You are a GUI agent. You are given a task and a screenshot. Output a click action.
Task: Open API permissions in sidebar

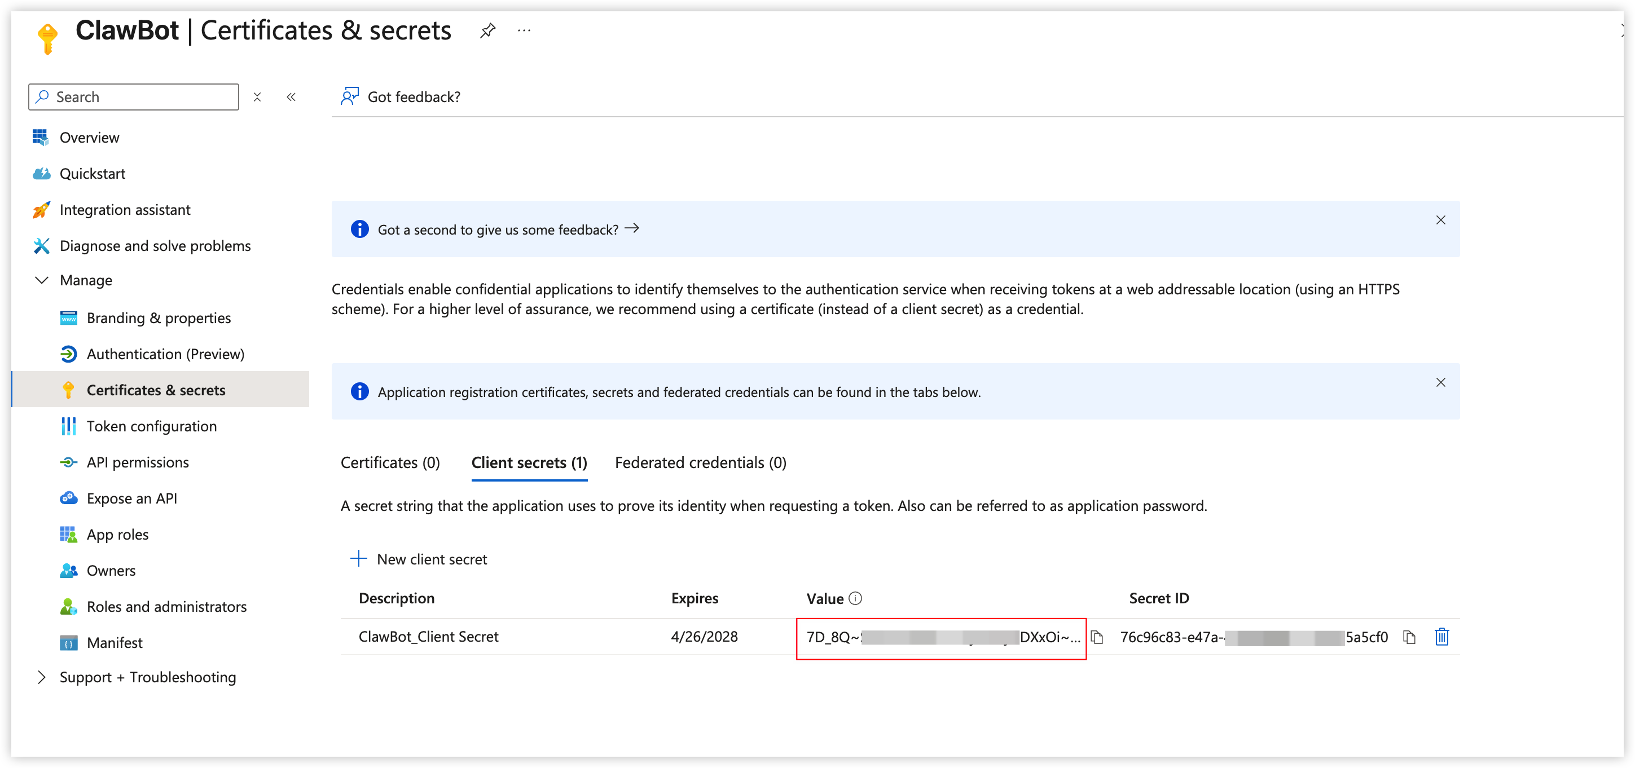pyautogui.click(x=138, y=462)
